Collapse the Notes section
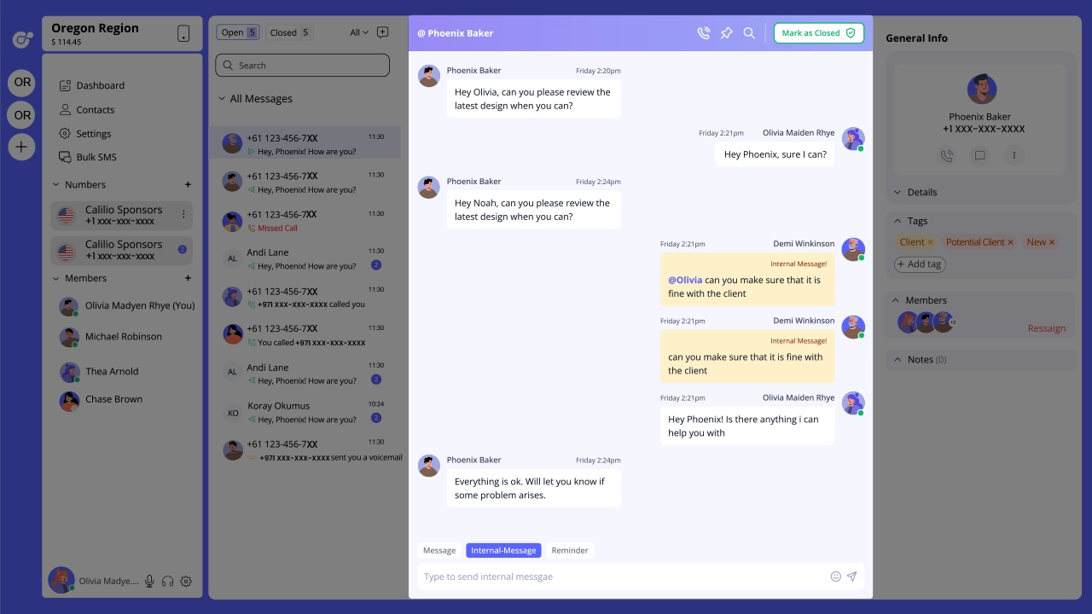The height and width of the screenshot is (614, 1092). click(897, 360)
